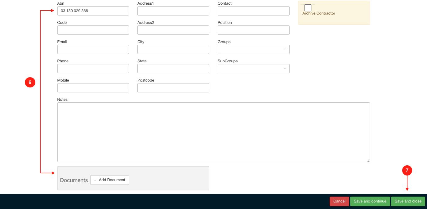427x209 pixels.
Task: Click the Add Document button
Action: 109,180
